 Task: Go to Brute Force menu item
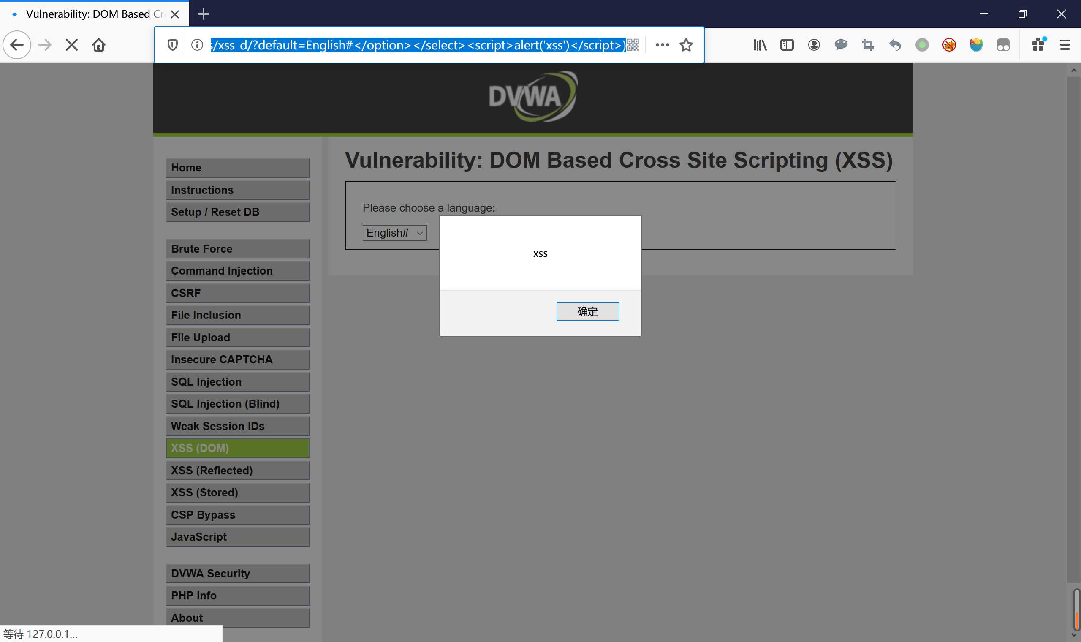pyautogui.click(x=237, y=249)
